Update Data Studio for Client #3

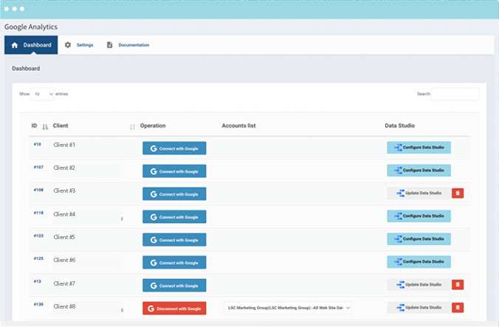tap(419, 193)
